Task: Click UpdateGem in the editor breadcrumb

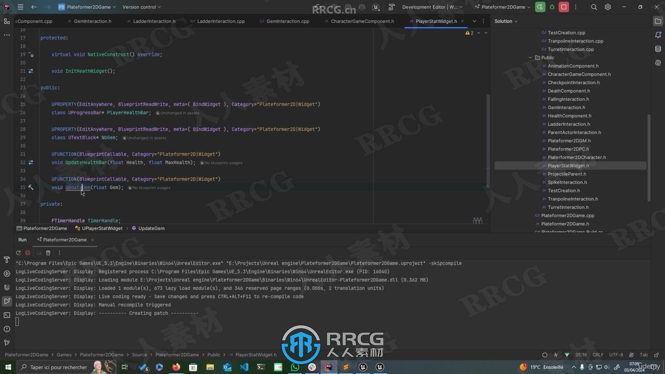Action: (148, 229)
